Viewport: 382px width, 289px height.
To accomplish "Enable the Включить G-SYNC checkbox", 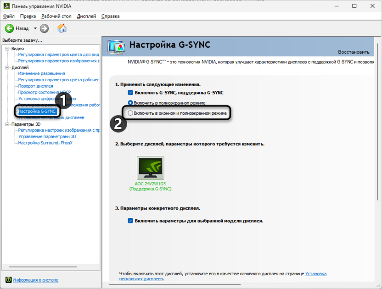I will pyautogui.click(x=129, y=92).
